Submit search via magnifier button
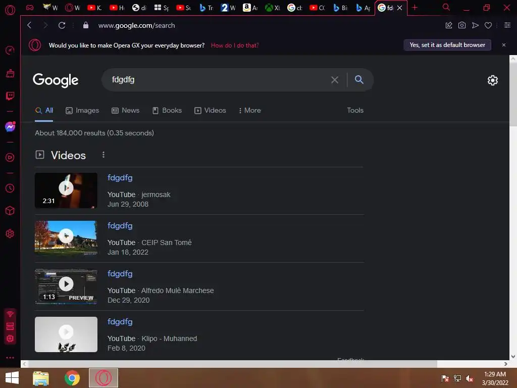This screenshot has width=517, height=388. tap(359, 79)
